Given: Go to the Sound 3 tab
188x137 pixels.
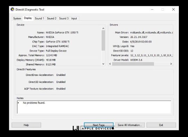Looking at the screenshot, I should (x=64, y=19).
